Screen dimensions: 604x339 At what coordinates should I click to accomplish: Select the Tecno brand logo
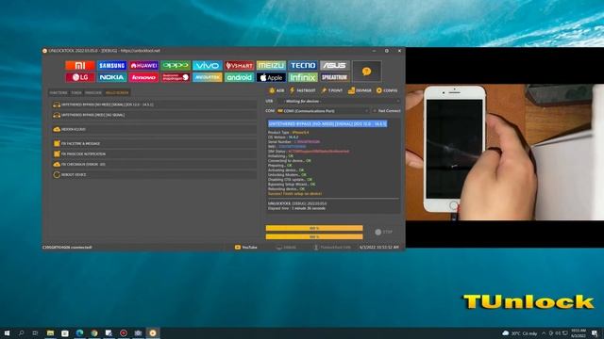coord(303,65)
